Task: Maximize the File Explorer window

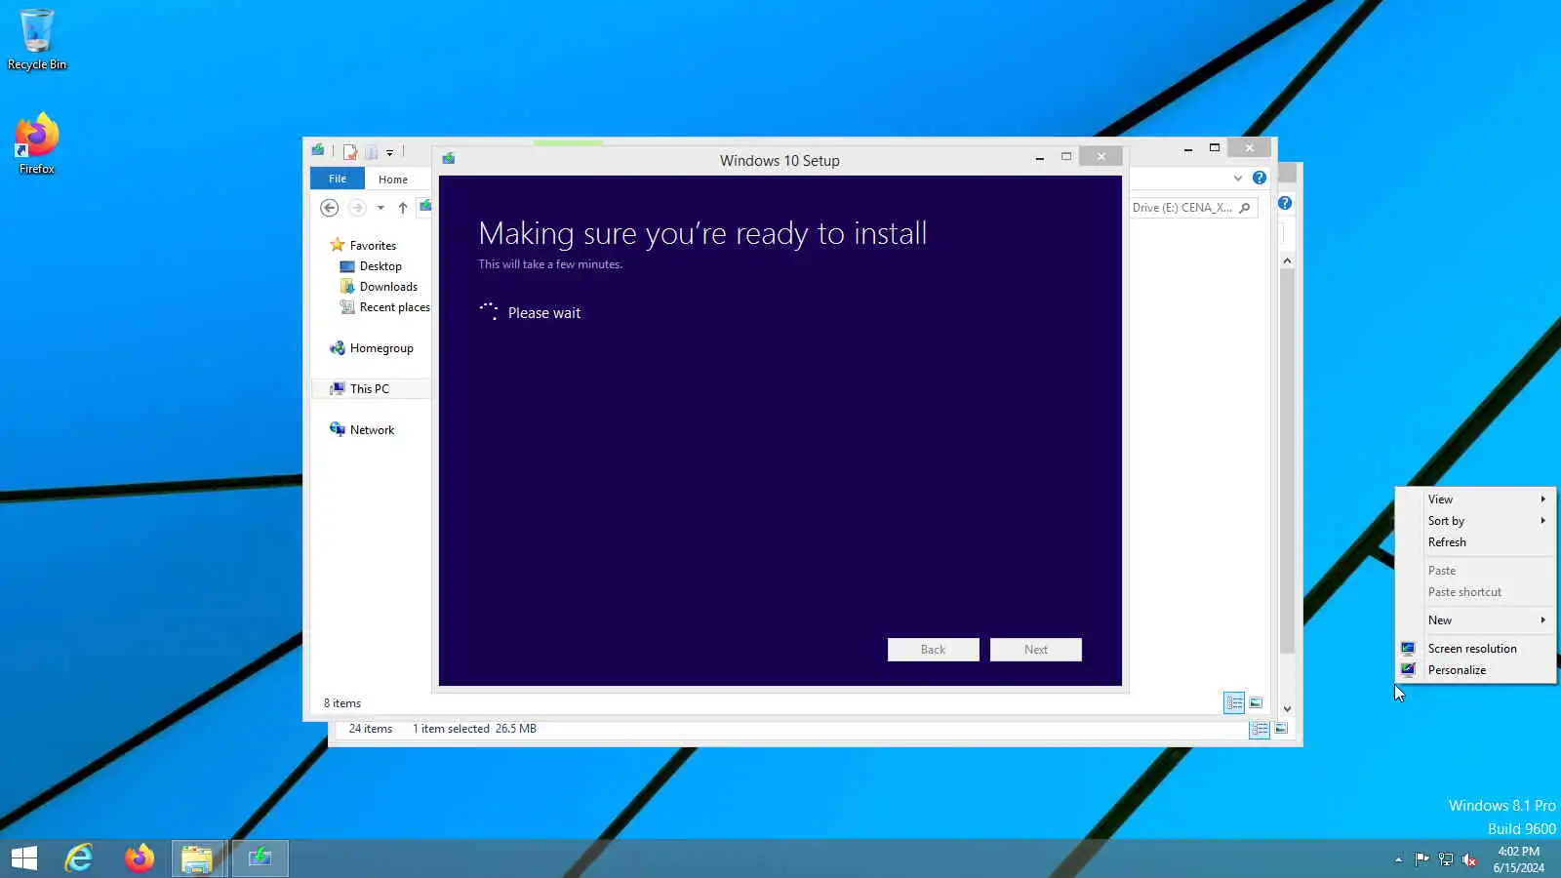Action: pyautogui.click(x=1214, y=148)
